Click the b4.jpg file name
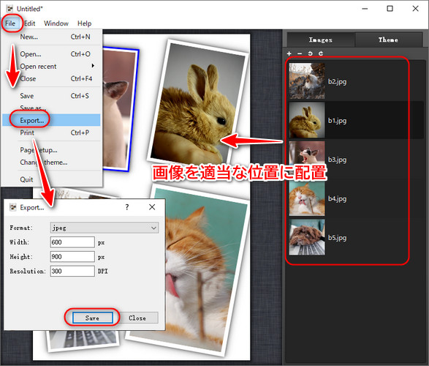Image resolution: width=429 pixels, height=366 pixels. click(337, 198)
